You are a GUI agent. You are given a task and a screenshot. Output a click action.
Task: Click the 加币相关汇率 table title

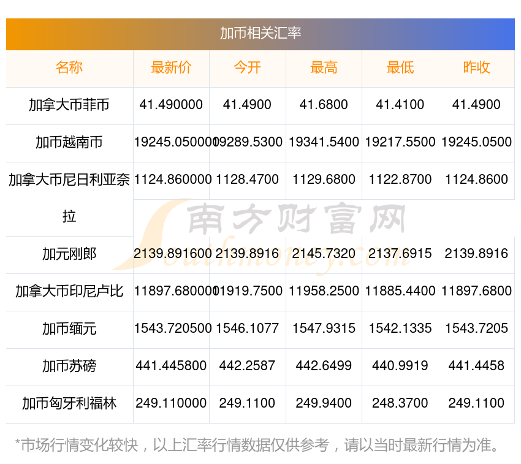tap(260, 33)
